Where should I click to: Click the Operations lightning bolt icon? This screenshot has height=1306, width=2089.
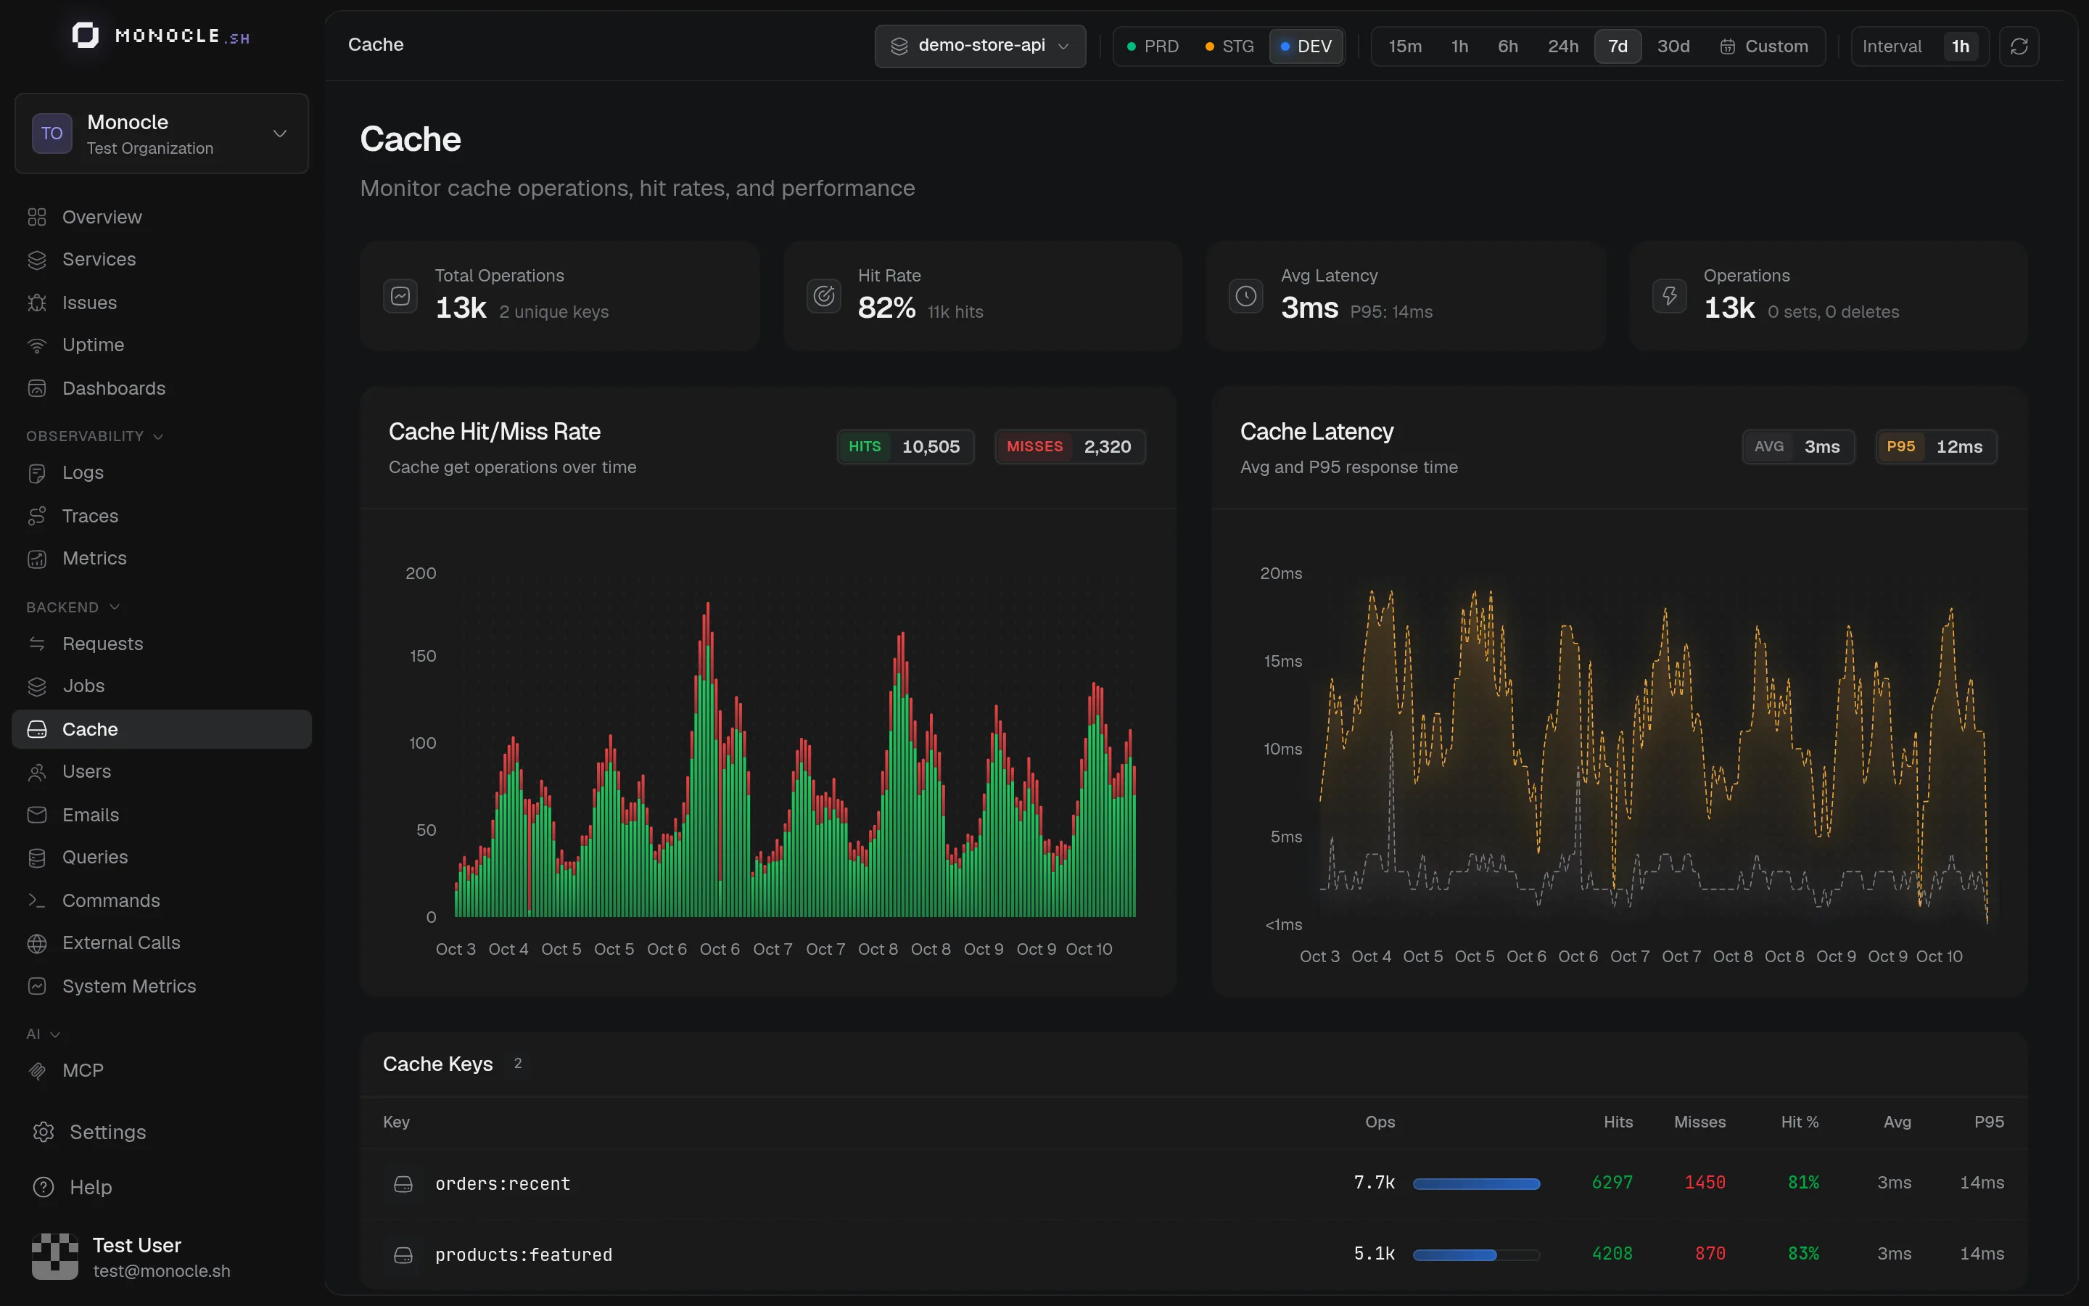(x=1668, y=296)
